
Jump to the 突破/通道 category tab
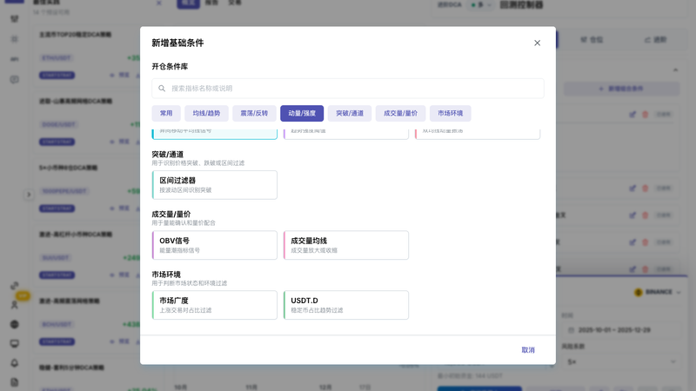(350, 114)
